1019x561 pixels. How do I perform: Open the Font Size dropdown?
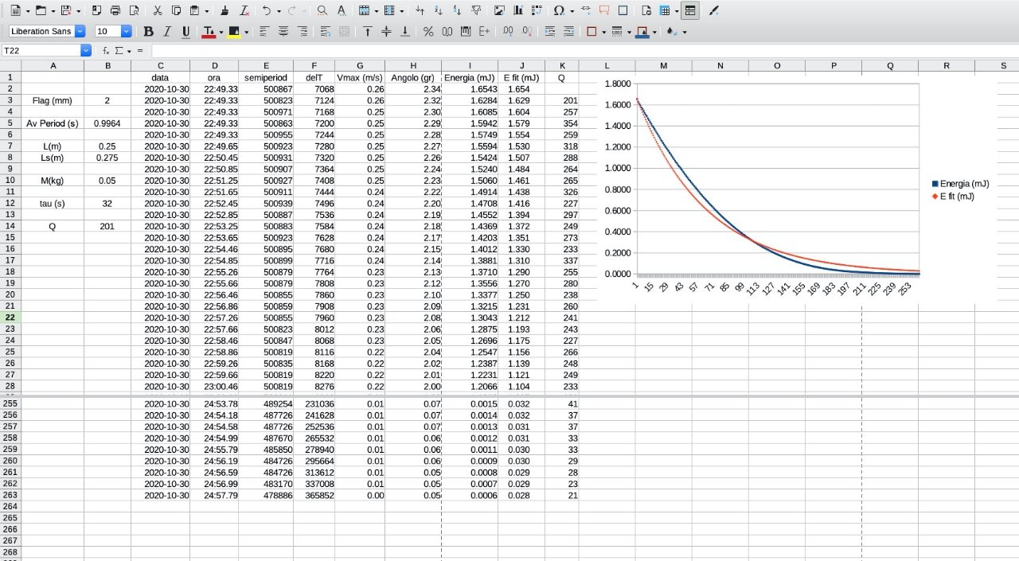pos(127,32)
